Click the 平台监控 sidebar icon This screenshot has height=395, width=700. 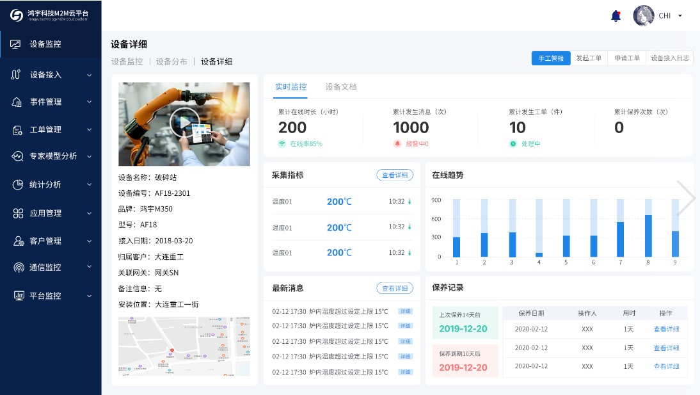[x=17, y=295]
